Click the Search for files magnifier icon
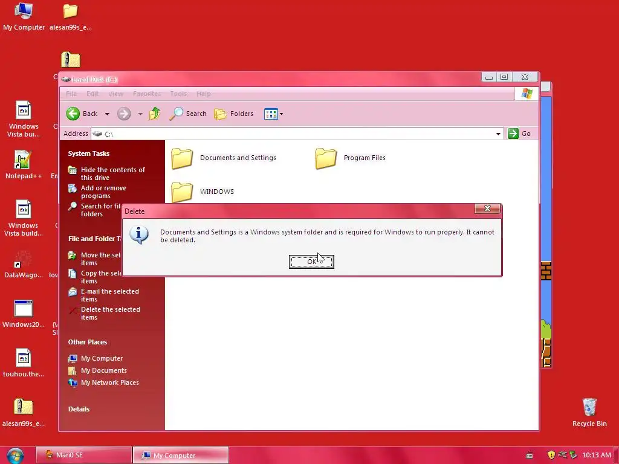 point(73,207)
